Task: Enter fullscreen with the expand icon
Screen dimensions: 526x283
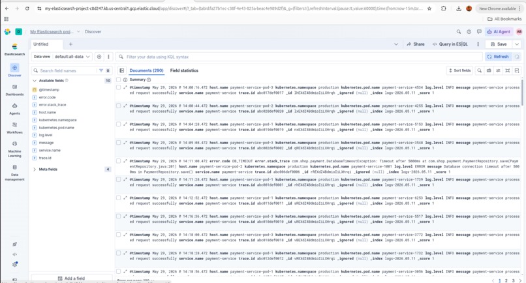Action: tap(508, 70)
